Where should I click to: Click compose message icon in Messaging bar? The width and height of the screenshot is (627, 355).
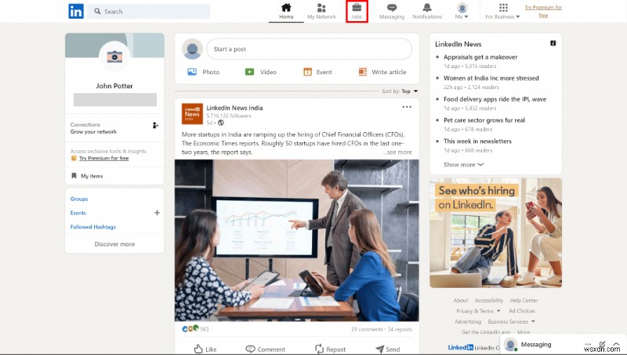[602, 344]
